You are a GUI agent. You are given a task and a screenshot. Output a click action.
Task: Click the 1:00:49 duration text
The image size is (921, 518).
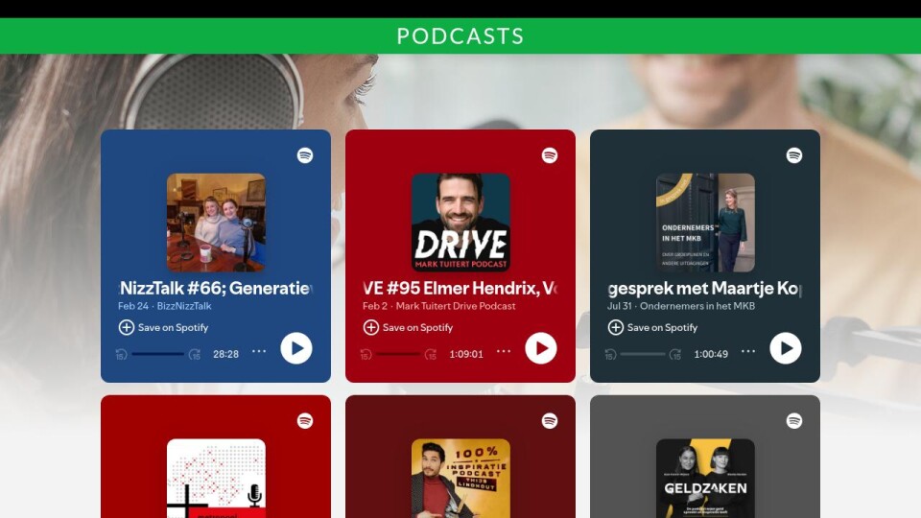coord(711,354)
